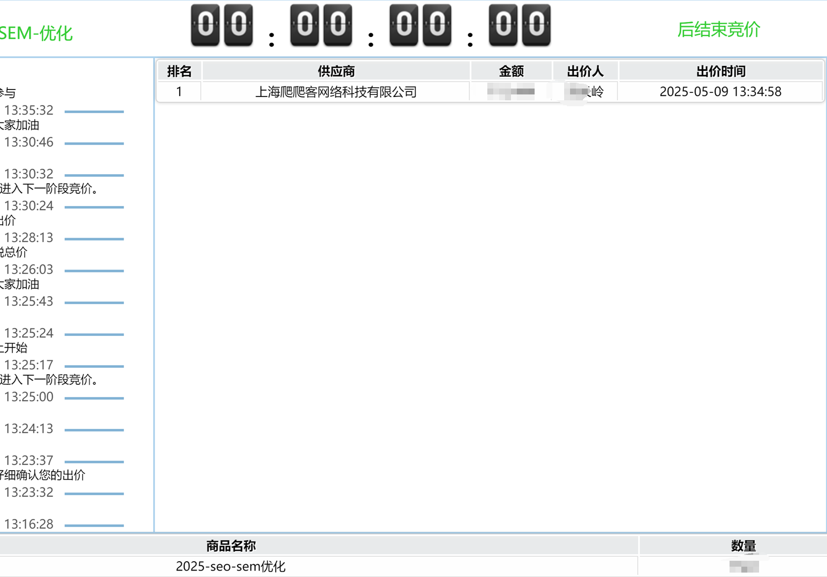
Task: Click log timestamp 13:25:00
Action: (x=29, y=396)
